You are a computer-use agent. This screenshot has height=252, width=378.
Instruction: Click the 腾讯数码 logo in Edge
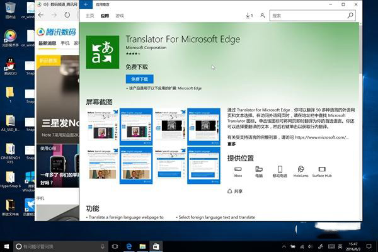pos(57,32)
